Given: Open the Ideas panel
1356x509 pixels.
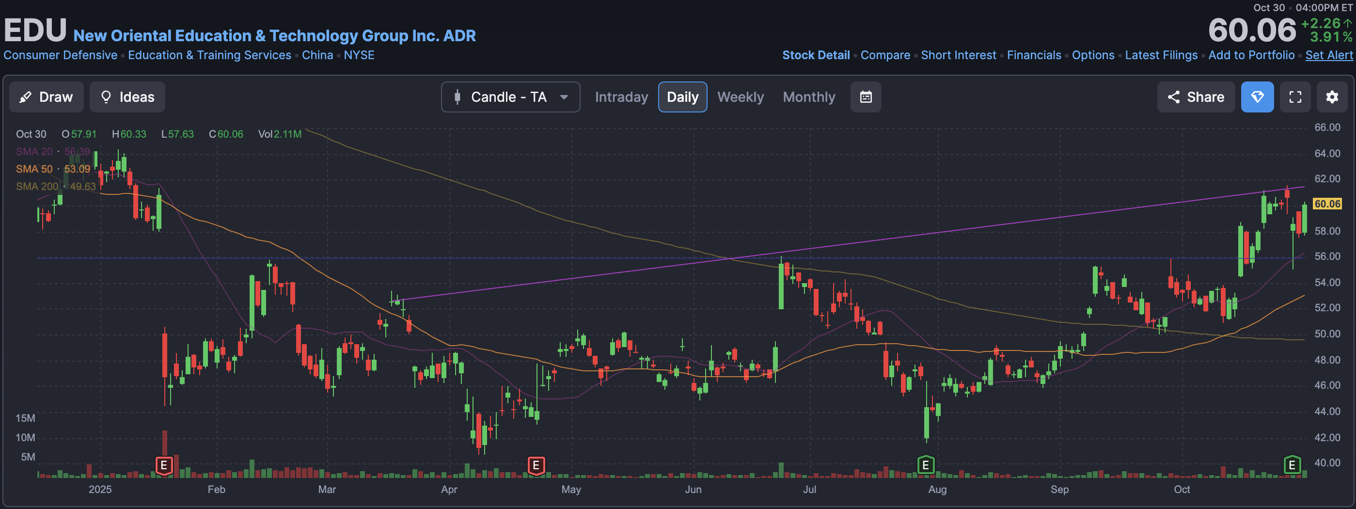Looking at the screenshot, I should point(127,97).
